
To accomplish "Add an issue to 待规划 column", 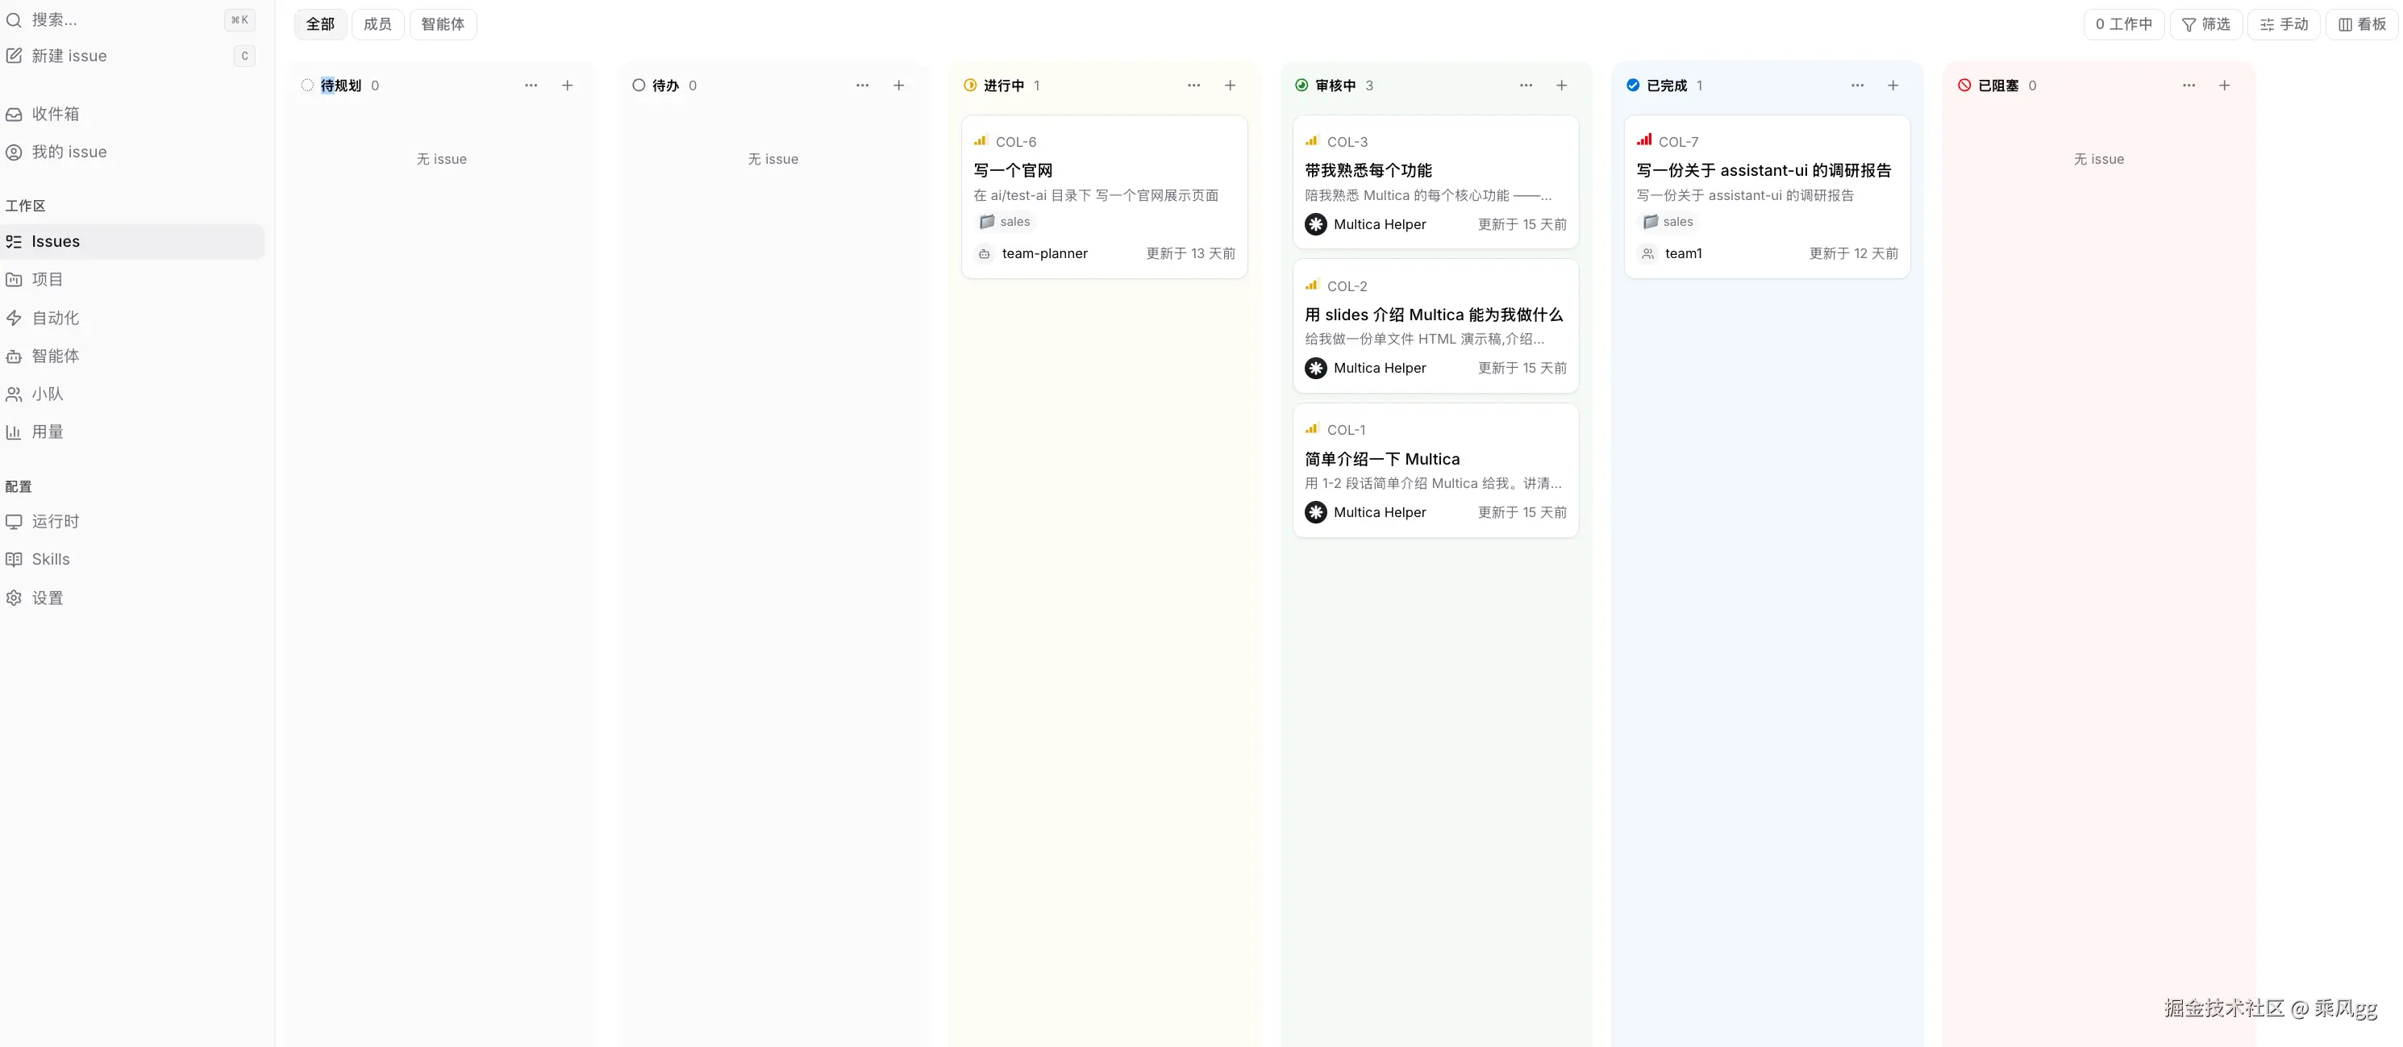I will [x=567, y=86].
